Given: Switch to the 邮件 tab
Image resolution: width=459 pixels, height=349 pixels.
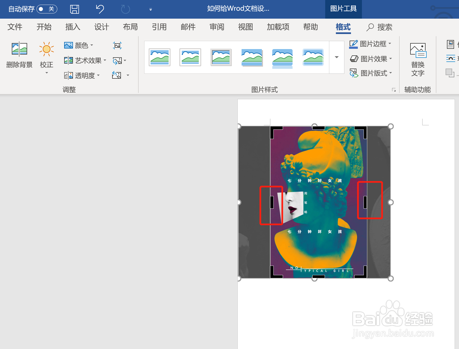Looking at the screenshot, I should pos(188,27).
